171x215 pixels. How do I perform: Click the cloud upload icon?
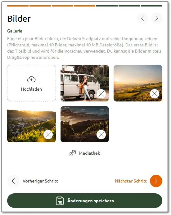pyautogui.click(x=31, y=80)
